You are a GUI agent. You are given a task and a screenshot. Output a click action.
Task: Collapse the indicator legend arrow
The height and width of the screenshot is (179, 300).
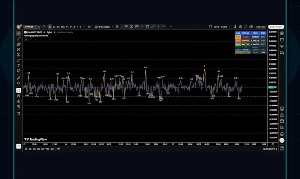pyautogui.click(x=26, y=39)
